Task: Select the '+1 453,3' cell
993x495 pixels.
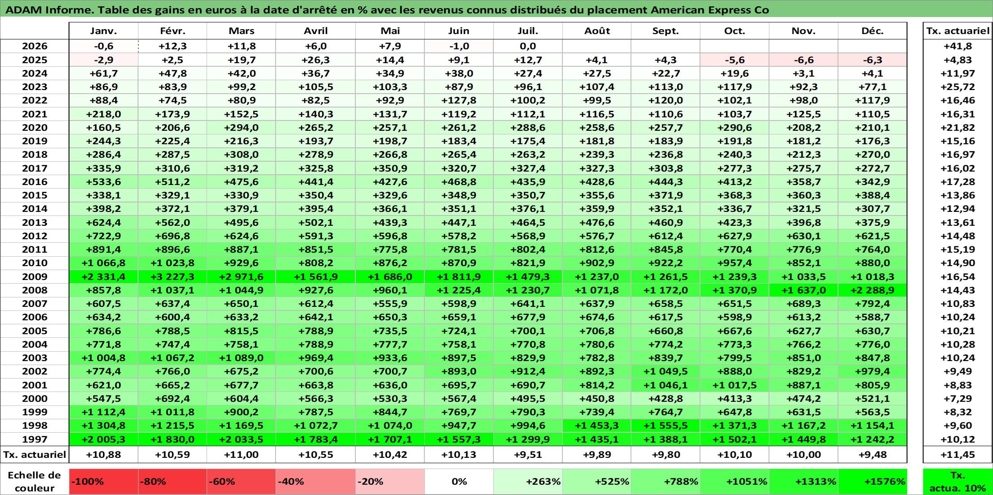Action: [x=597, y=426]
